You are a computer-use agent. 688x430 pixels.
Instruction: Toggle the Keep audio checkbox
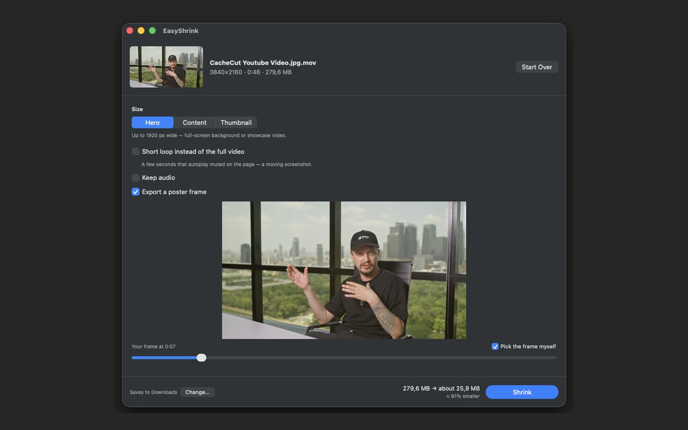(136, 177)
